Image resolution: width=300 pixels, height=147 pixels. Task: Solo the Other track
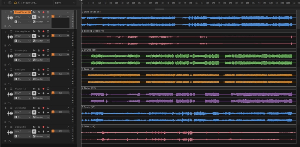pyautogui.click(x=39, y=127)
